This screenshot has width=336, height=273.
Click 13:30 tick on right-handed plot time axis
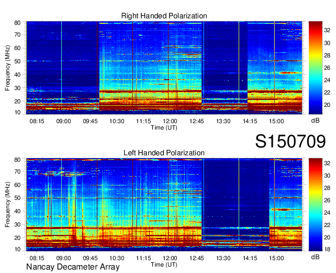(223, 121)
